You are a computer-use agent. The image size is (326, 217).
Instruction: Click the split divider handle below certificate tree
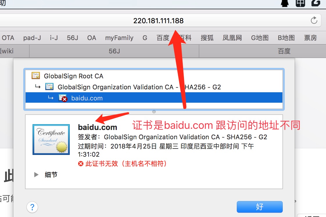point(154,112)
